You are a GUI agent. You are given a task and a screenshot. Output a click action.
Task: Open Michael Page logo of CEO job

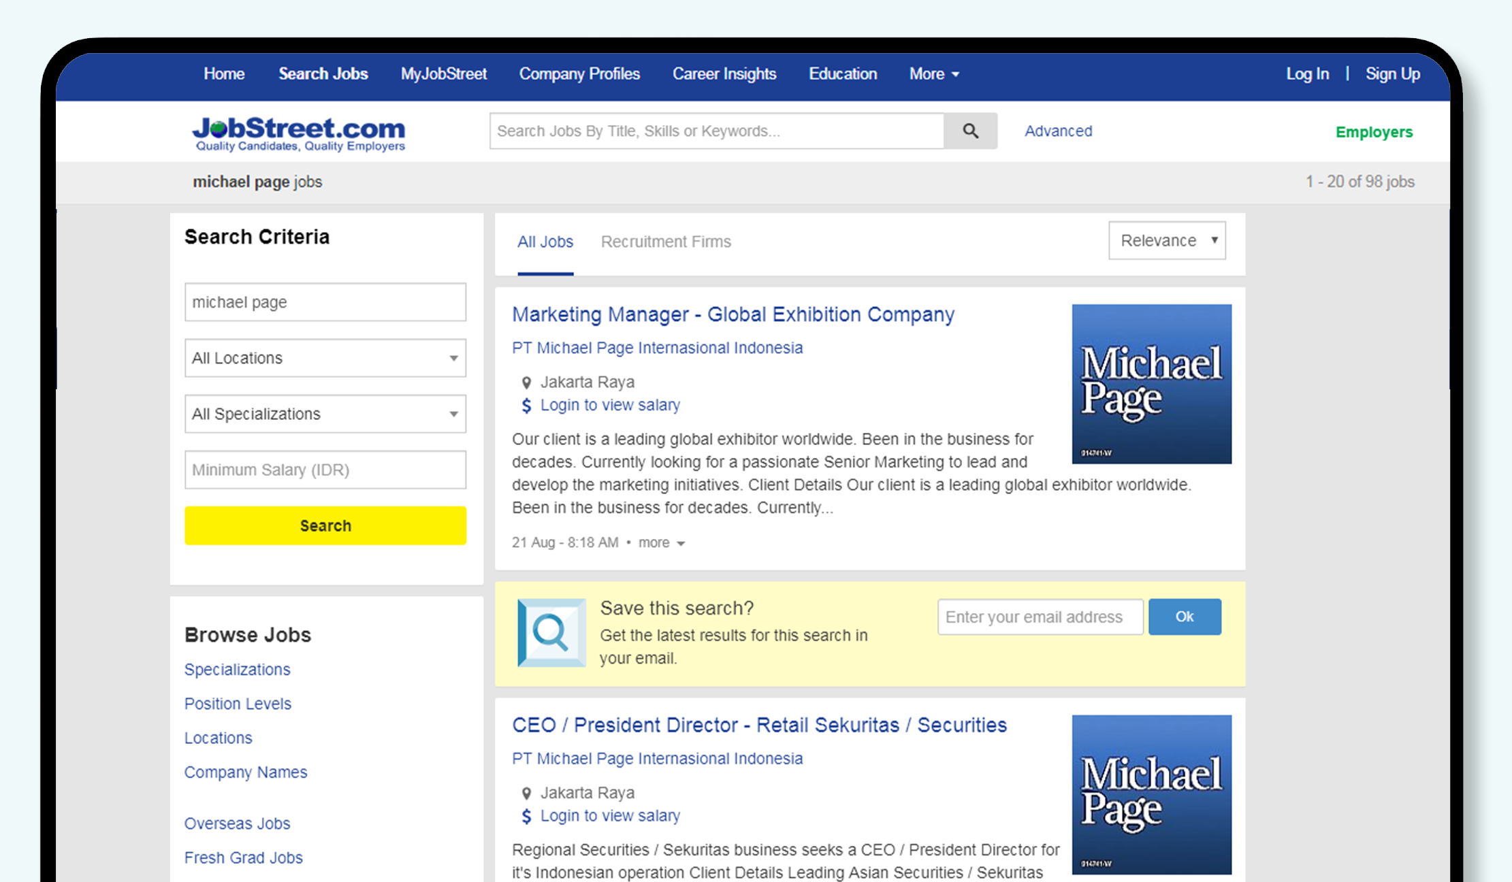1151,794
